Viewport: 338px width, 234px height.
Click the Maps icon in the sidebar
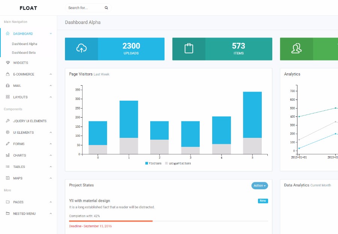(x=8, y=178)
